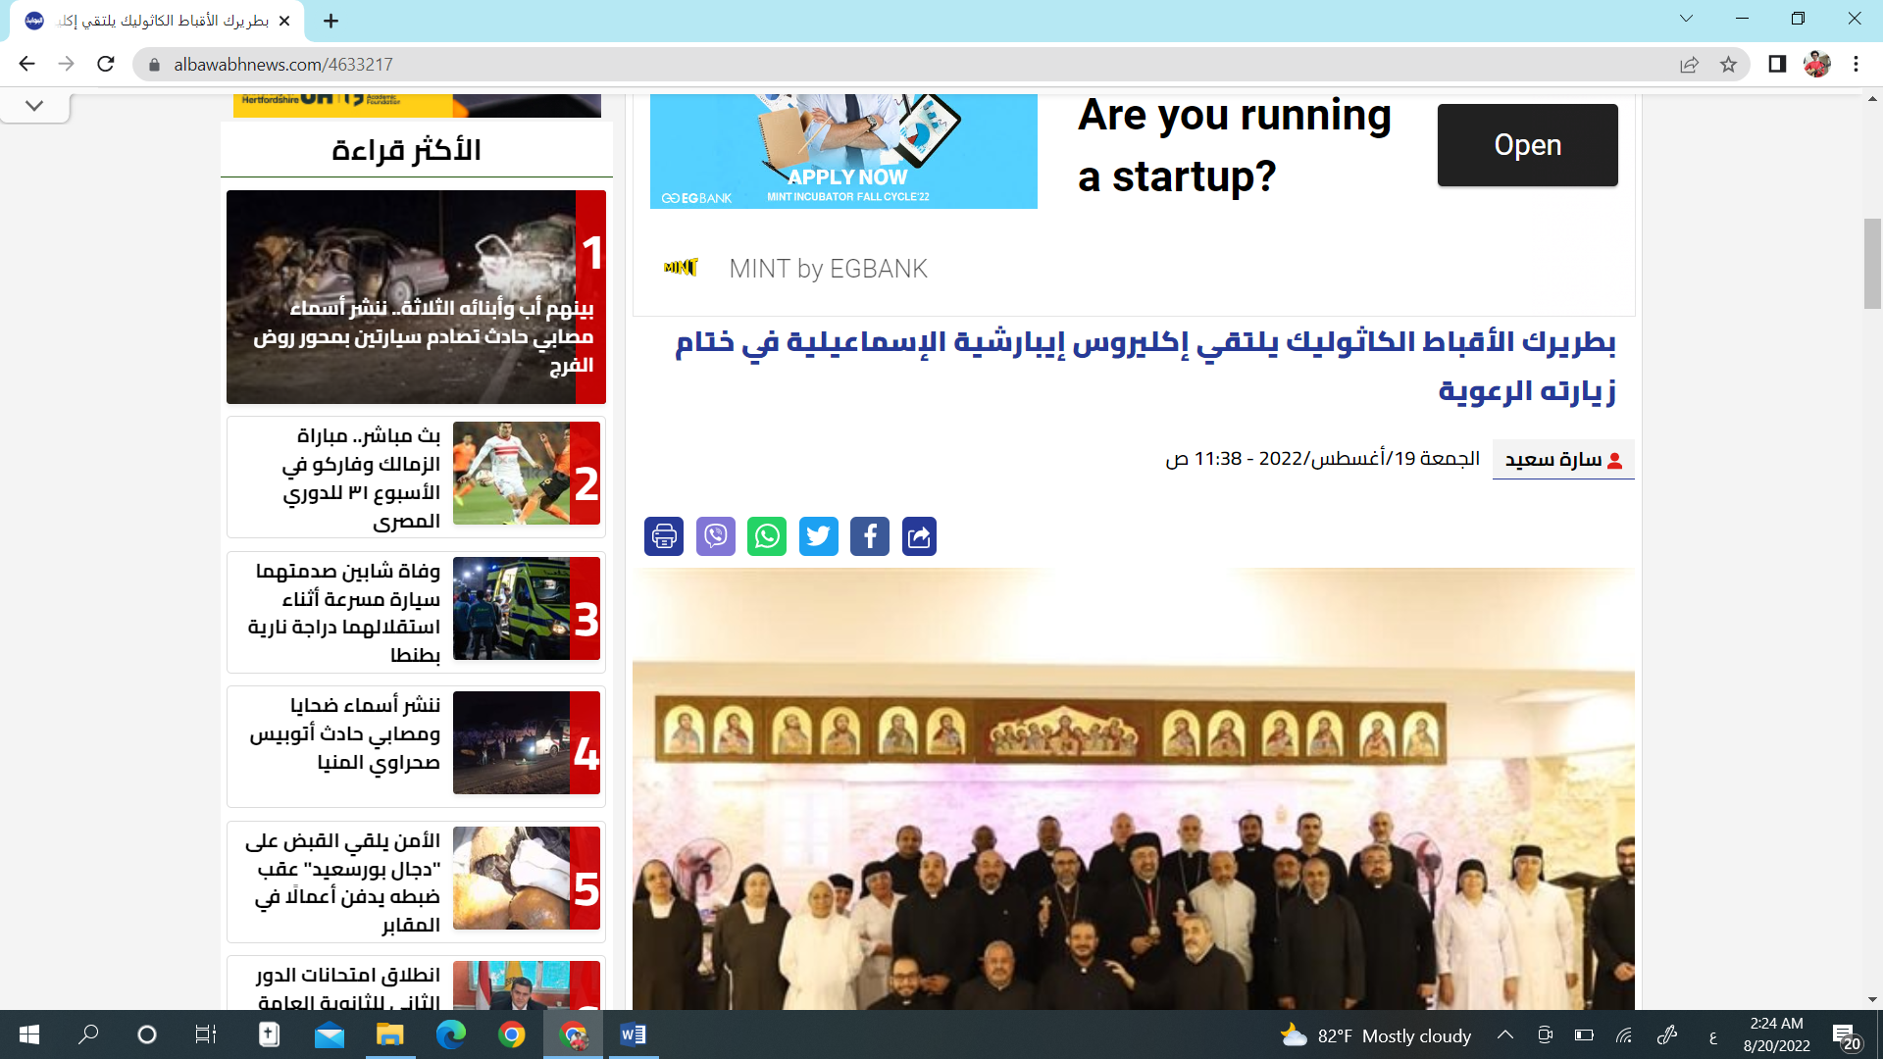The height and width of the screenshot is (1059, 1883).
Task: Reload the page
Action: tap(106, 65)
